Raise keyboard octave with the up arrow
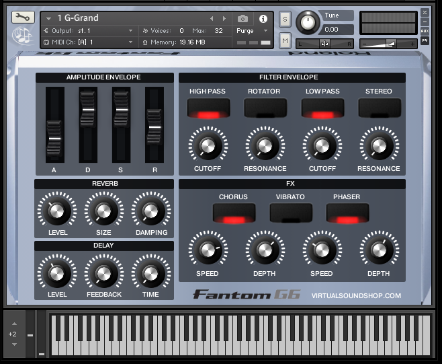Viewport: 442px width, 364px height. [x=13, y=324]
